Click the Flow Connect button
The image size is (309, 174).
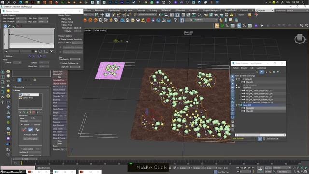click(x=59, y=90)
